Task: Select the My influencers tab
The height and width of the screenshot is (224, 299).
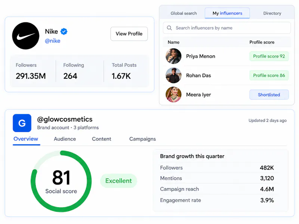Action: pyautogui.click(x=227, y=13)
